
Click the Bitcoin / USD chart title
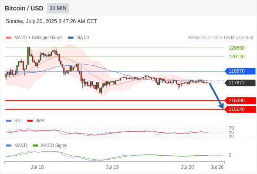pyautogui.click(x=24, y=8)
